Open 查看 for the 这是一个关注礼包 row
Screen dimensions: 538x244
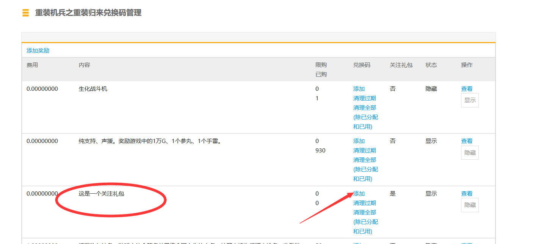coord(467,194)
